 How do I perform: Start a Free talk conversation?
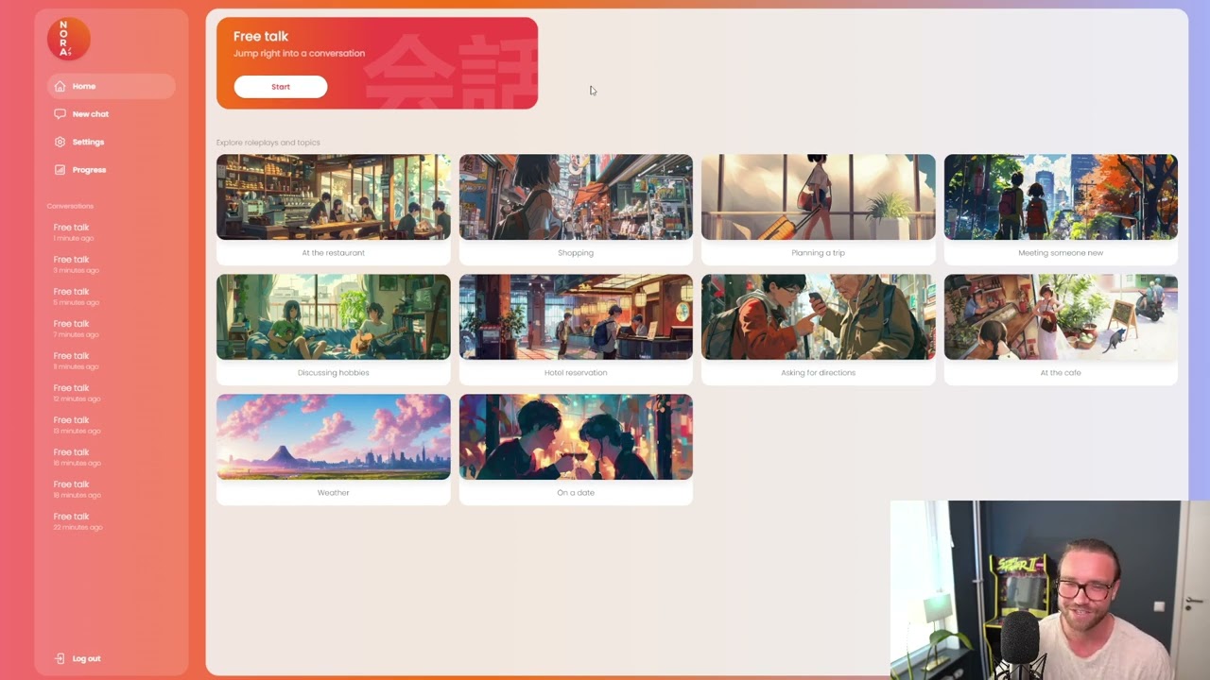click(x=281, y=87)
